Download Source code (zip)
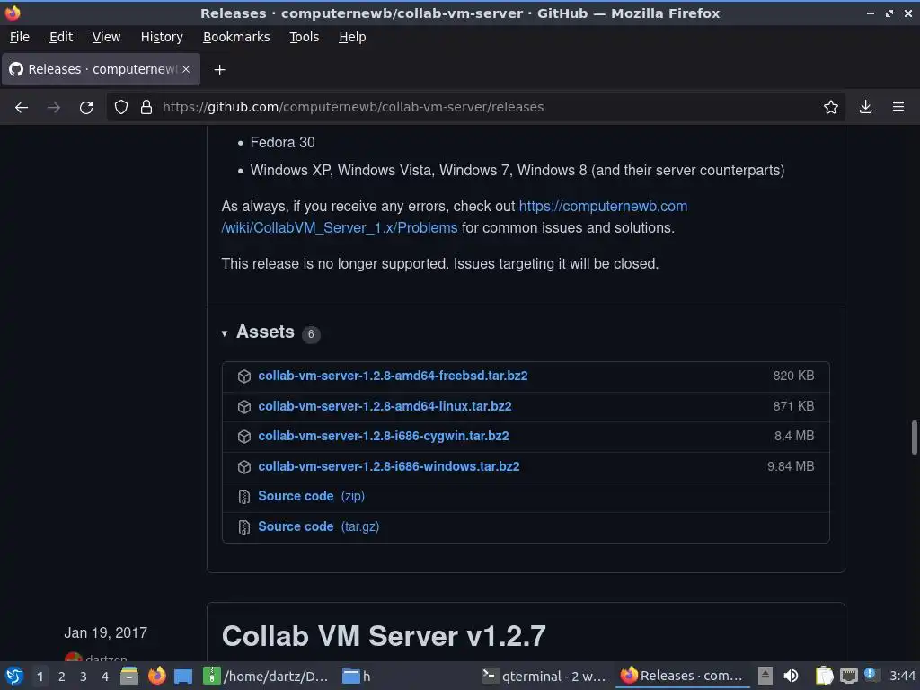The width and height of the screenshot is (920, 690). pyautogui.click(x=311, y=496)
